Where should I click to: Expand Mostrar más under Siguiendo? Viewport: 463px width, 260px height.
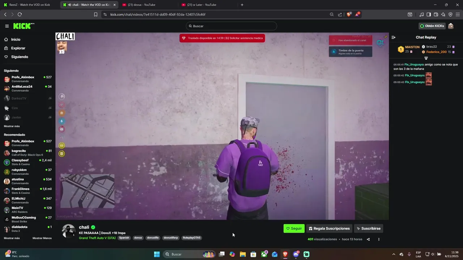pos(12,126)
